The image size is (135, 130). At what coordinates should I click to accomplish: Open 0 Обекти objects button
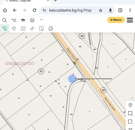[116, 20]
